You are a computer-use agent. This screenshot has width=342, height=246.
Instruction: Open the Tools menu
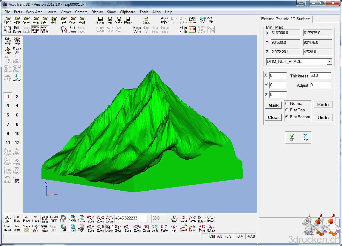(144, 12)
